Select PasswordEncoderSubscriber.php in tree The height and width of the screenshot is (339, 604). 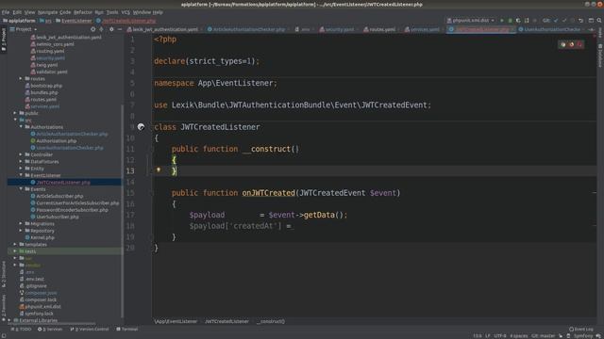(72, 210)
